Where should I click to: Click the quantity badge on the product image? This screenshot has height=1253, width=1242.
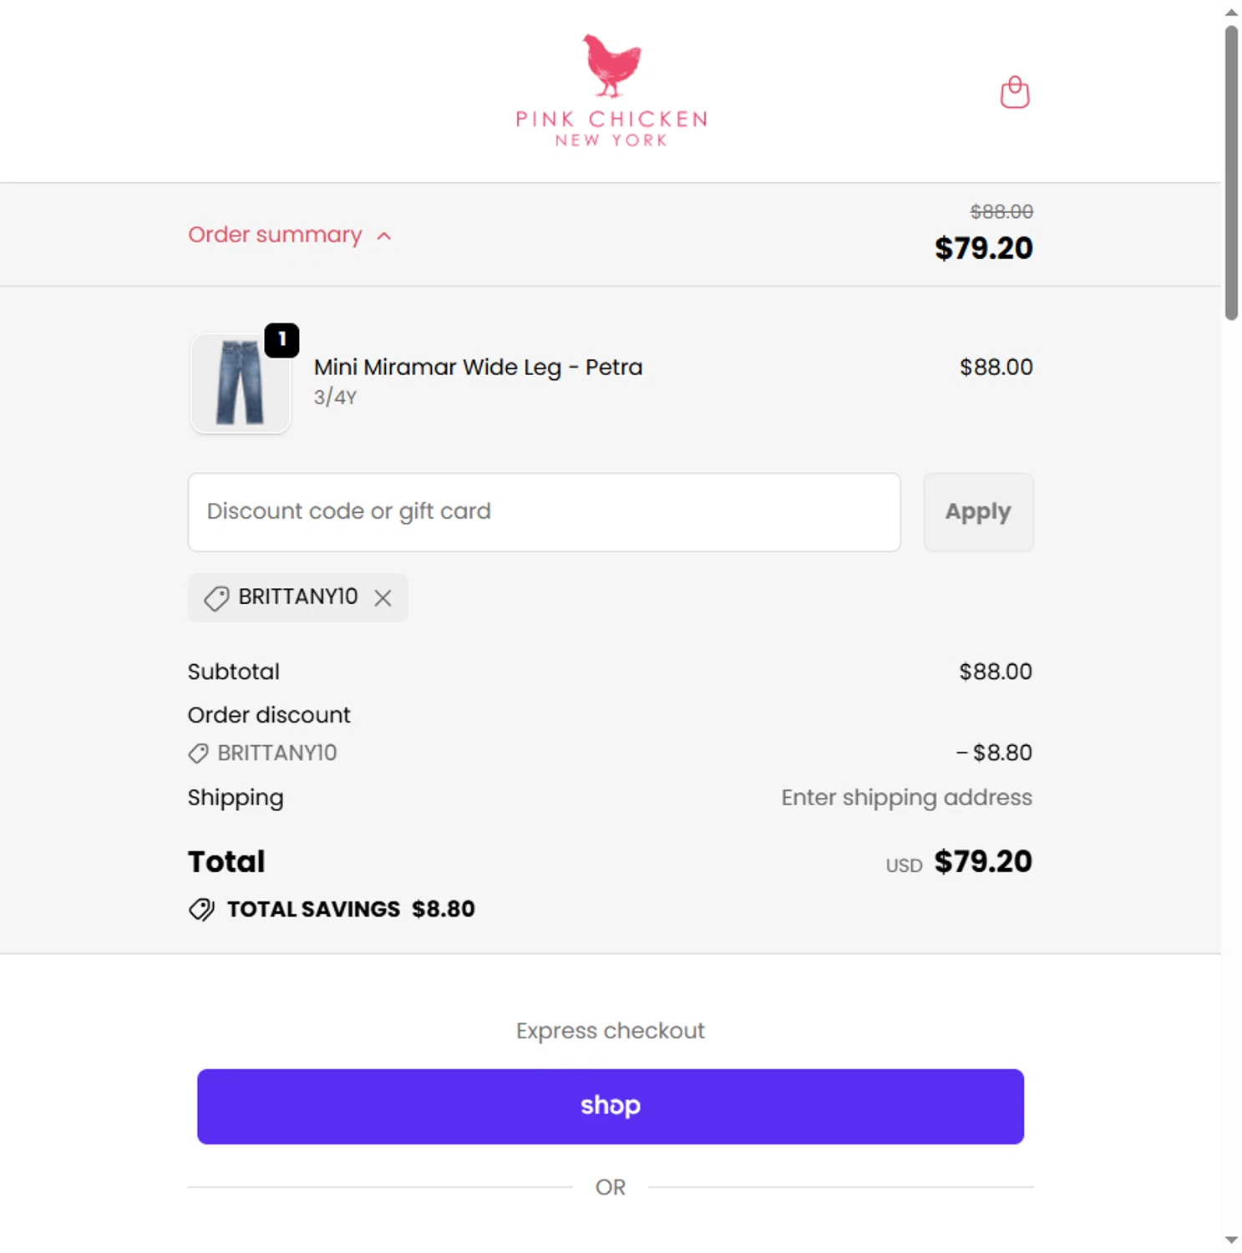coord(282,340)
